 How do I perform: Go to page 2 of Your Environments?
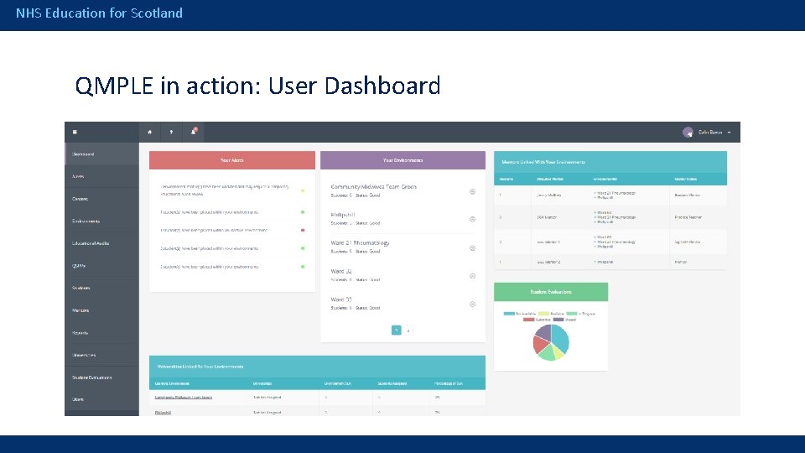coord(408,331)
